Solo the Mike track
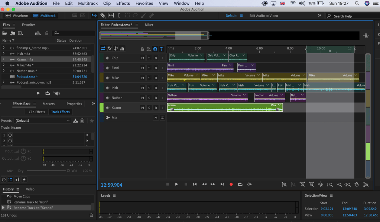 coord(149,78)
